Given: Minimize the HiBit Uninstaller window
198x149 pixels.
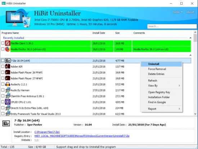Looking at the screenshot, I should [x=171, y=3].
